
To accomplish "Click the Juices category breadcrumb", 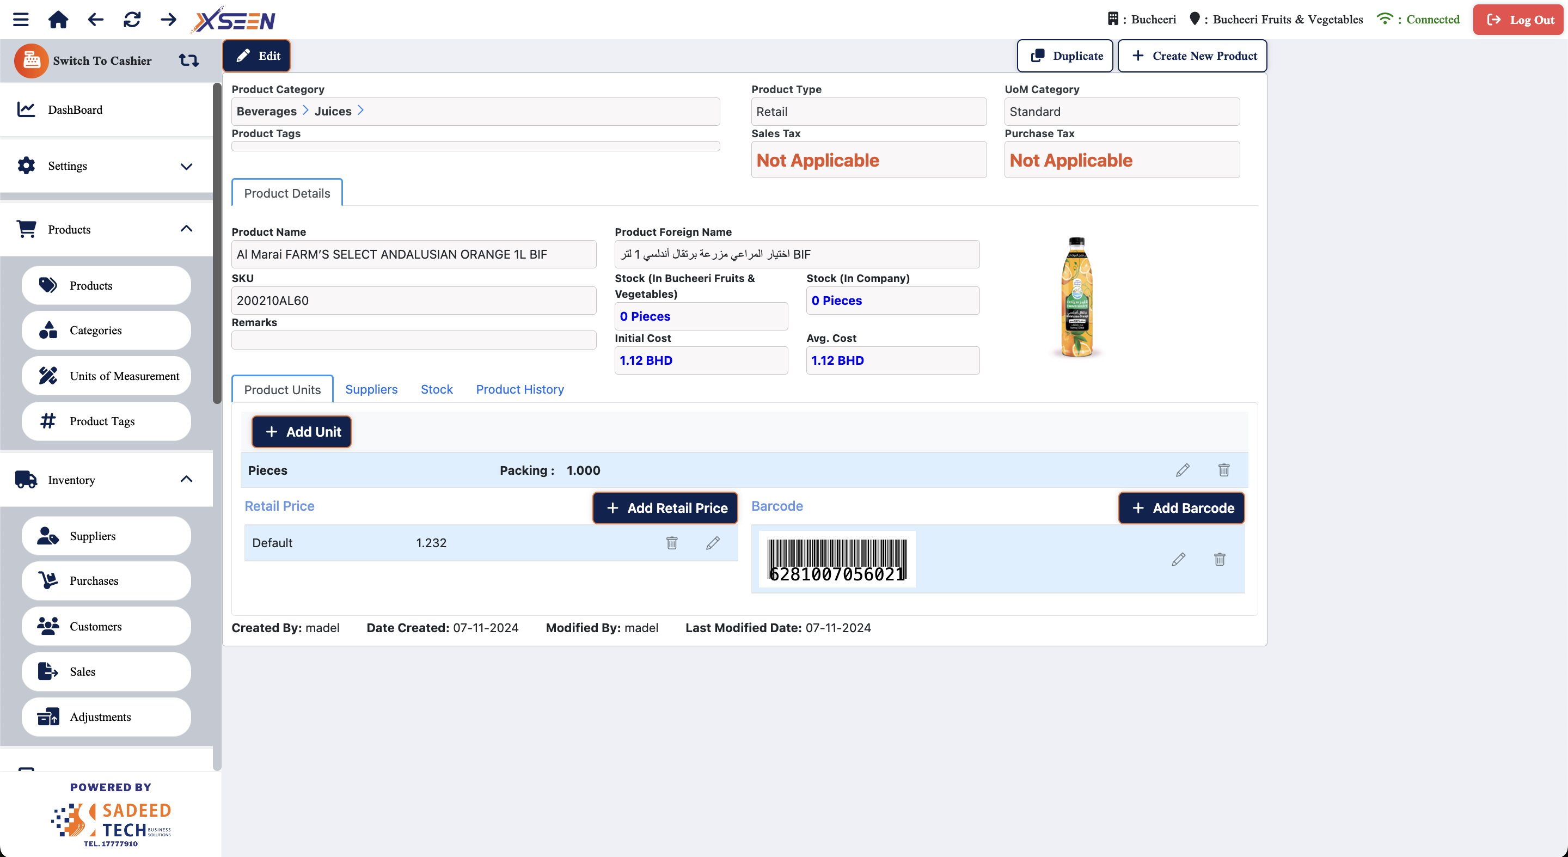I will [x=333, y=111].
